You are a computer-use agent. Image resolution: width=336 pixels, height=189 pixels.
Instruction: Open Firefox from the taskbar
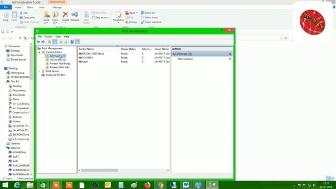coord(147,185)
